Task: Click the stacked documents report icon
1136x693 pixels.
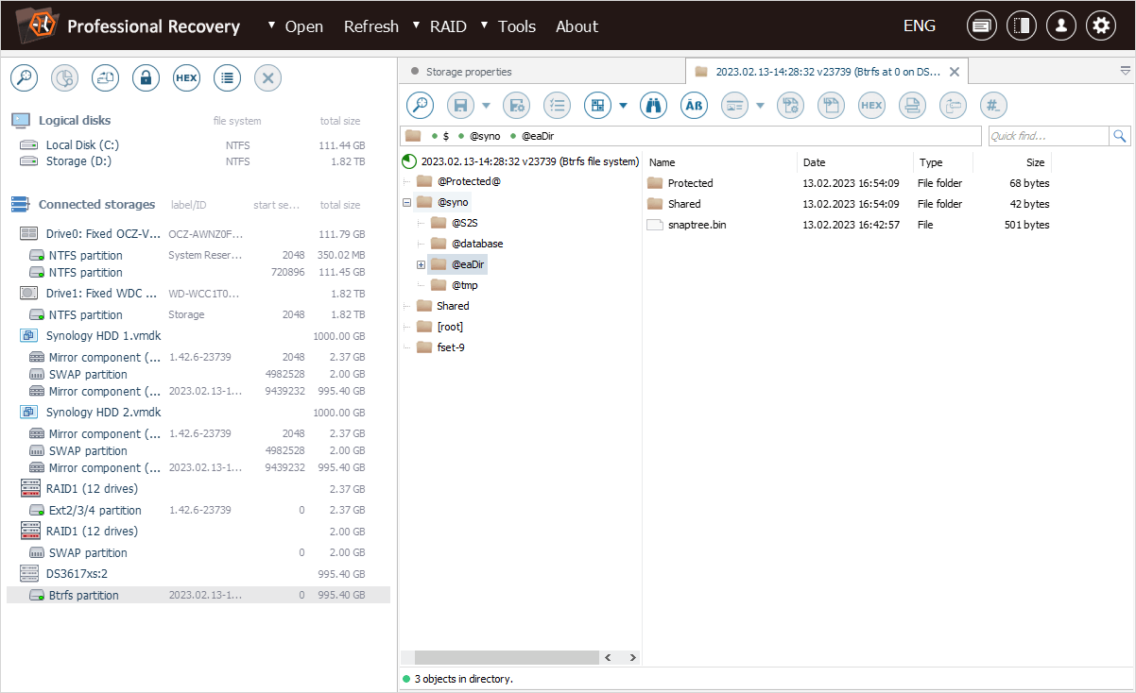Action: (912, 106)
